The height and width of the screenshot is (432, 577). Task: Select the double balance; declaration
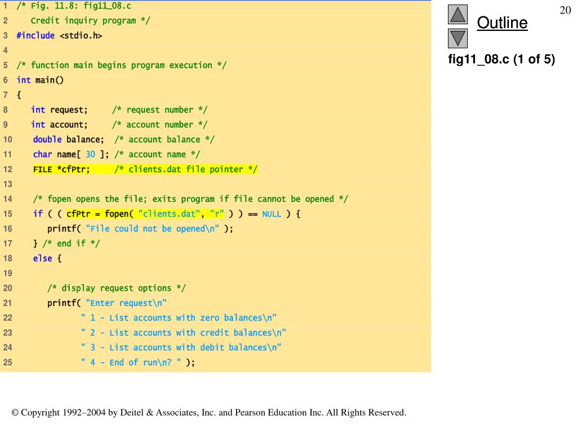point(68,139)
